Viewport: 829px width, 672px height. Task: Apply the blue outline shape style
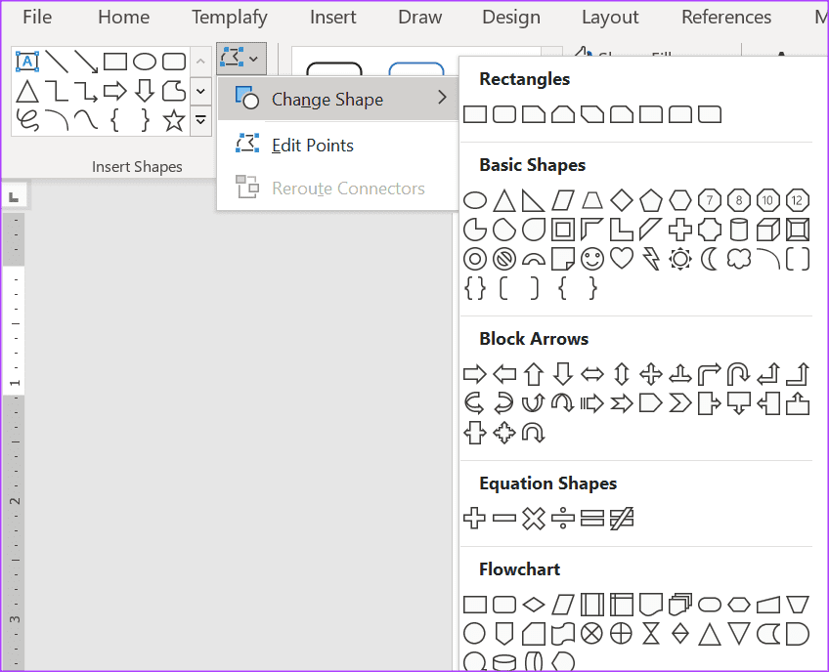(416, 68)
